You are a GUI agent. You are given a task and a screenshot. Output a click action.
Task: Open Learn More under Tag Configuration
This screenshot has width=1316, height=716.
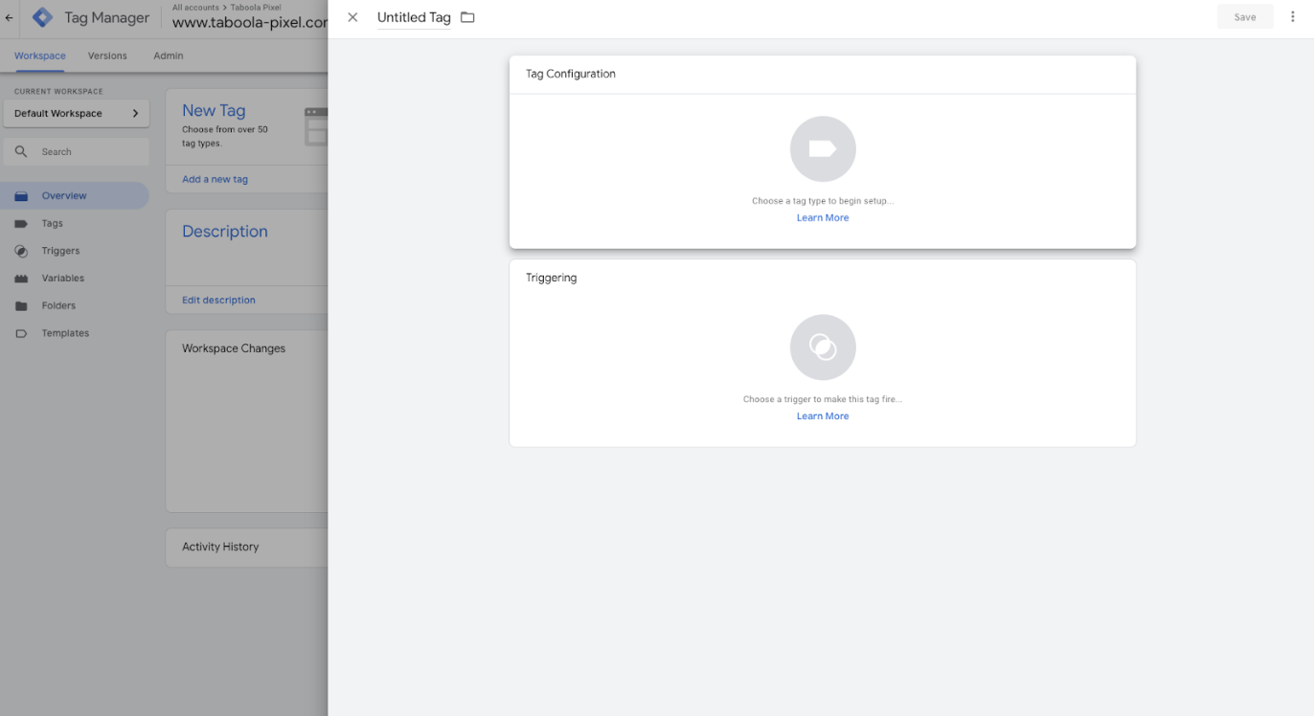[823, 218]
